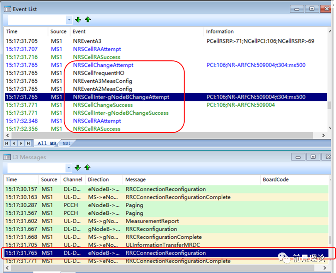Select NRSCellRASuccess event at 15:17:31.716

[166, 57]
